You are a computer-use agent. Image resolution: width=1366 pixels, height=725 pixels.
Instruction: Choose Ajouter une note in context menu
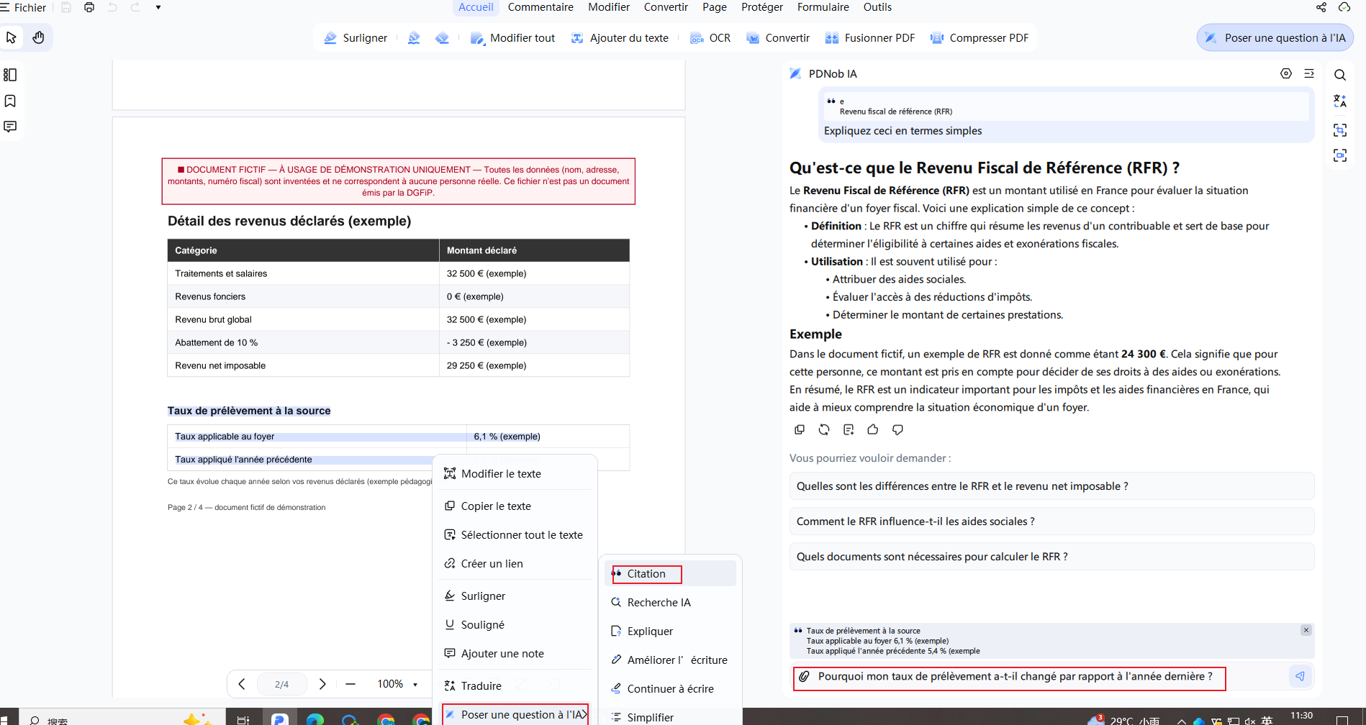(x=515, y=654)
